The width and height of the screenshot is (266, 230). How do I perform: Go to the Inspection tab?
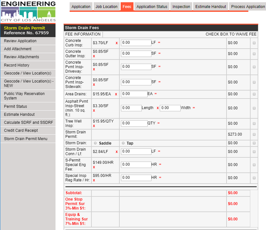point(181,7)
